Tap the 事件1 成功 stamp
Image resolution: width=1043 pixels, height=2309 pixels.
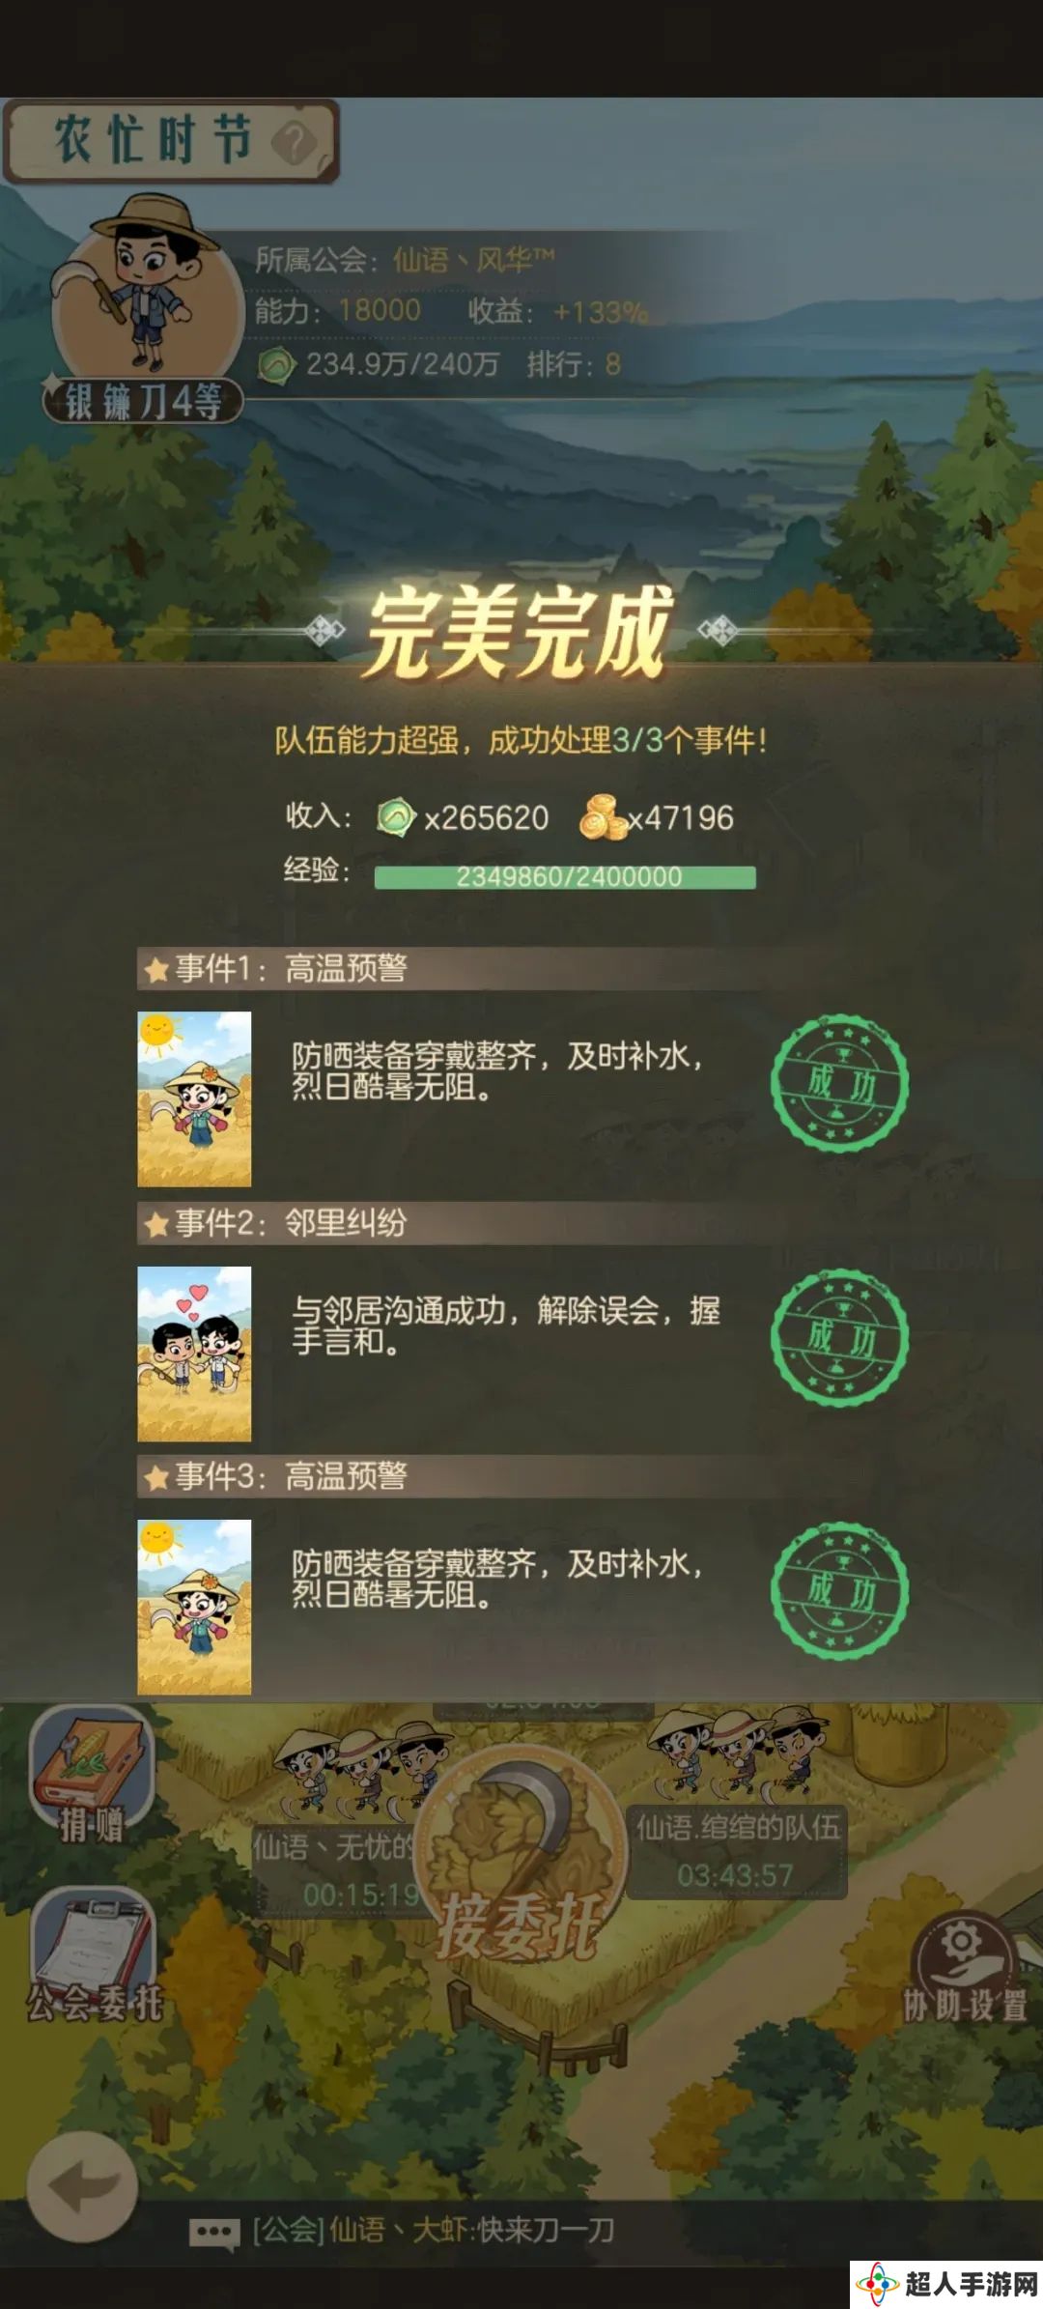[839, 1083]
